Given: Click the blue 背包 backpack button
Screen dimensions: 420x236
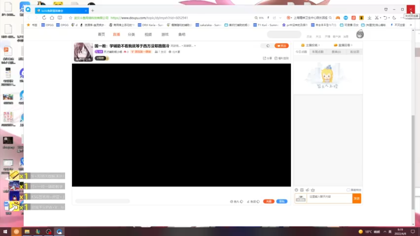Looking at the screenshot, I should 282,201.
